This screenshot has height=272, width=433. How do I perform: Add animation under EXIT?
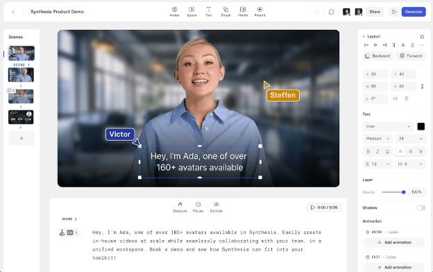click(x=394, y=267)
